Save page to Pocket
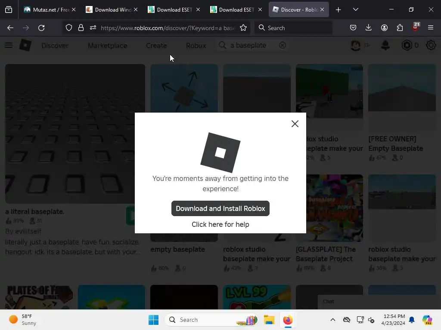 point(353,28)
